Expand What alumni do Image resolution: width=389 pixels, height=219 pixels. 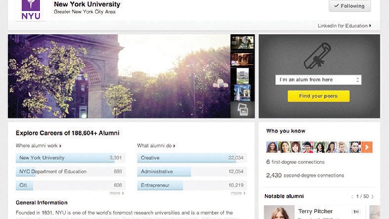tap(156, 145)
